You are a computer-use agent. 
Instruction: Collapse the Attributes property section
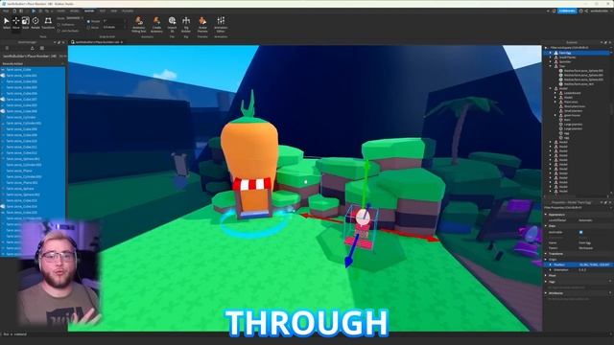coord(546,293)
